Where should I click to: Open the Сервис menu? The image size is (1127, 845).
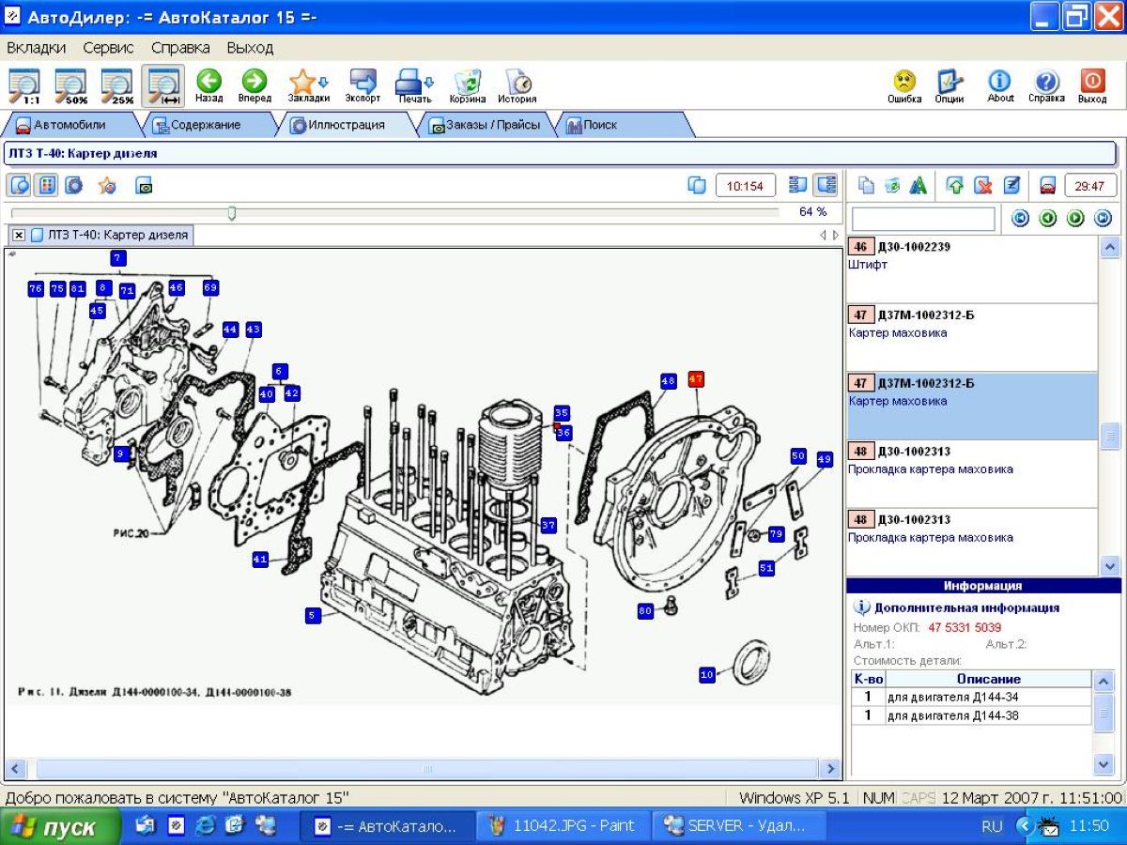point(108,47)
